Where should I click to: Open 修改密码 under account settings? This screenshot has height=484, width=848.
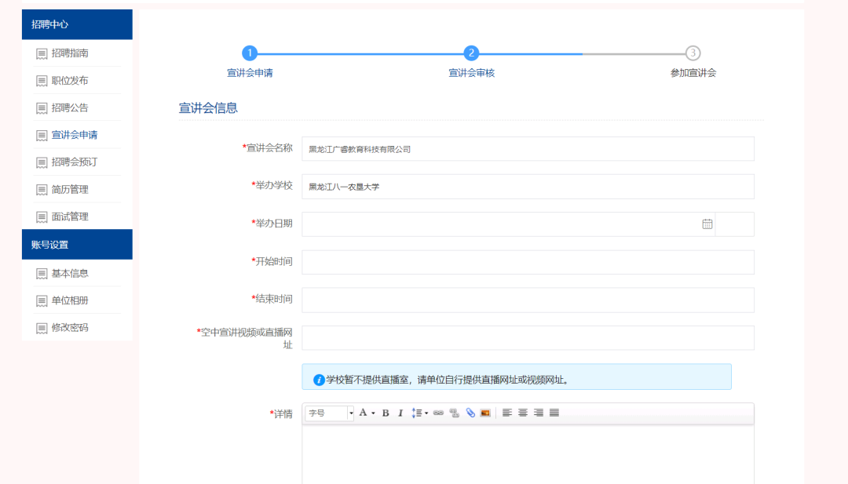click(70, 328)
